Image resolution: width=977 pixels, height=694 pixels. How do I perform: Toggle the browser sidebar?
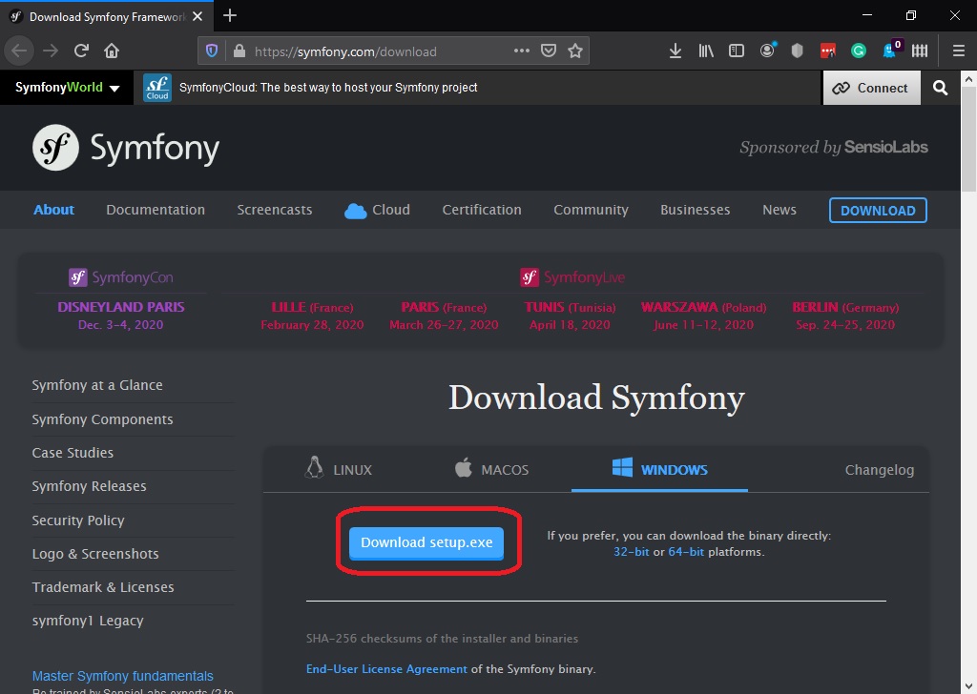[737, 51]
